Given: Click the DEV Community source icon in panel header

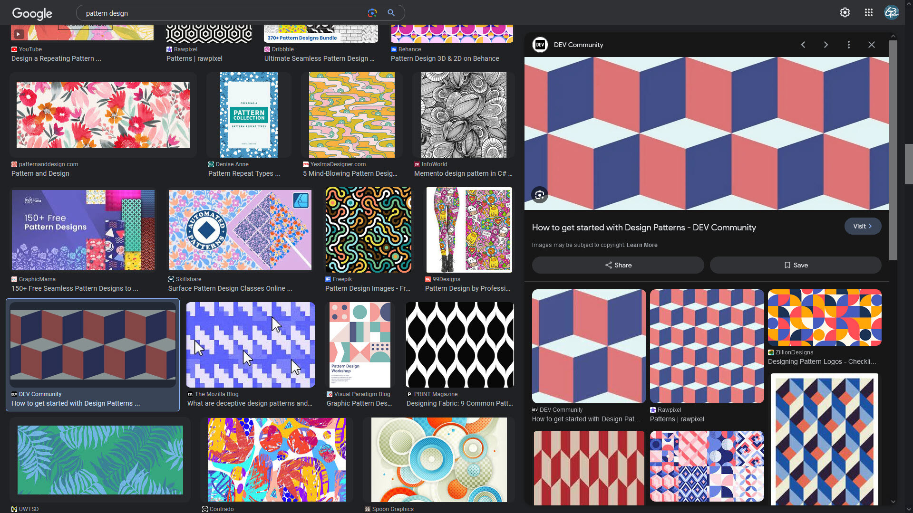Looking at the screenshot, I should (x=540, y=45).
